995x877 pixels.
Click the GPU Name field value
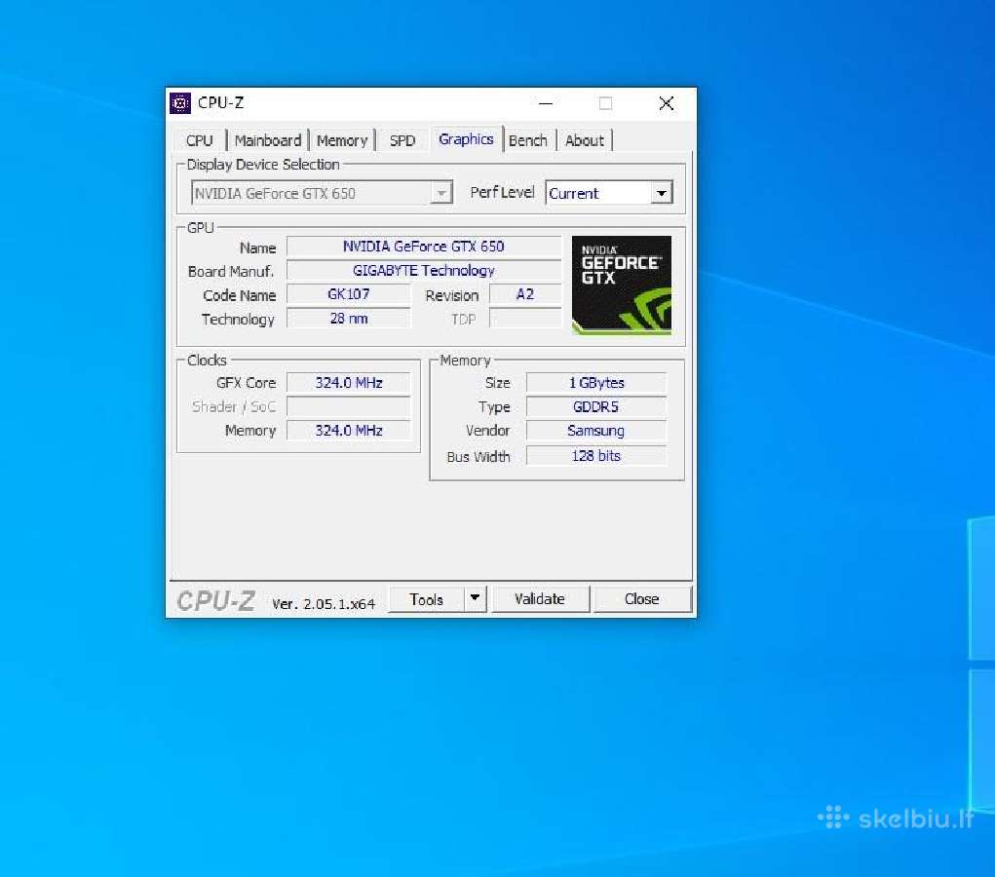pyautogui.click(x=424, y=247)
